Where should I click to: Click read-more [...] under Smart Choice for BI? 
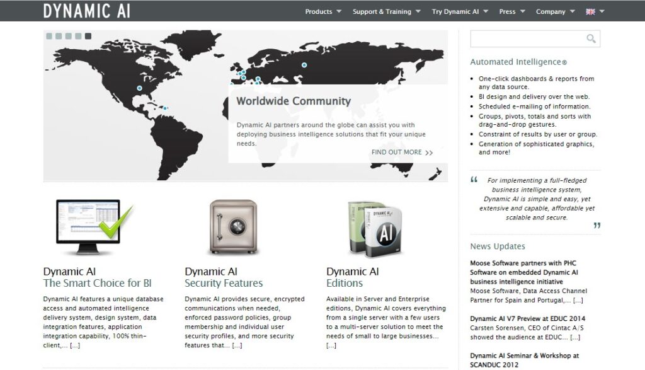tap(75, 345)
